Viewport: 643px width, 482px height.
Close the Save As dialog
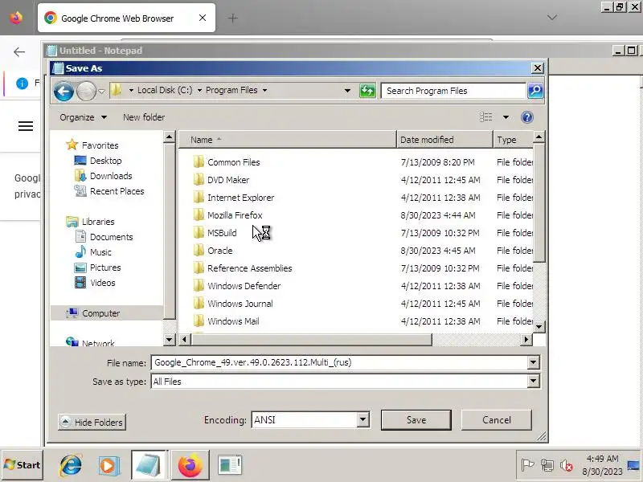537,68
